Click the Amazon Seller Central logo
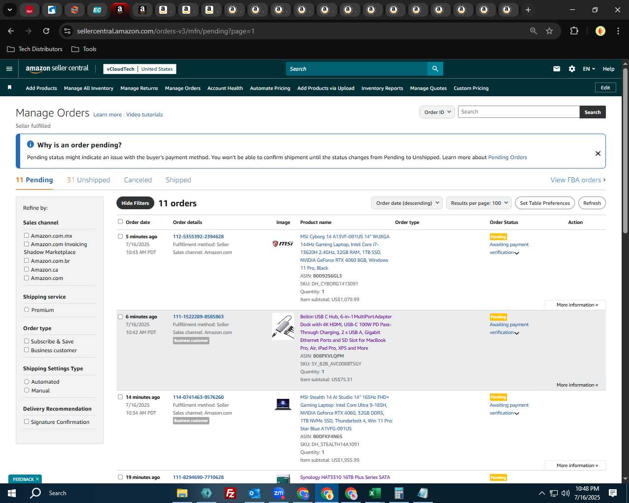Viewport: 629px width, 503px height. tap(57, 69)
